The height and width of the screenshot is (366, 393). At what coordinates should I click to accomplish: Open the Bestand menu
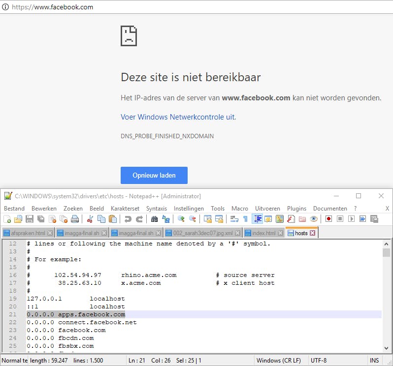(x=14, y=209)
